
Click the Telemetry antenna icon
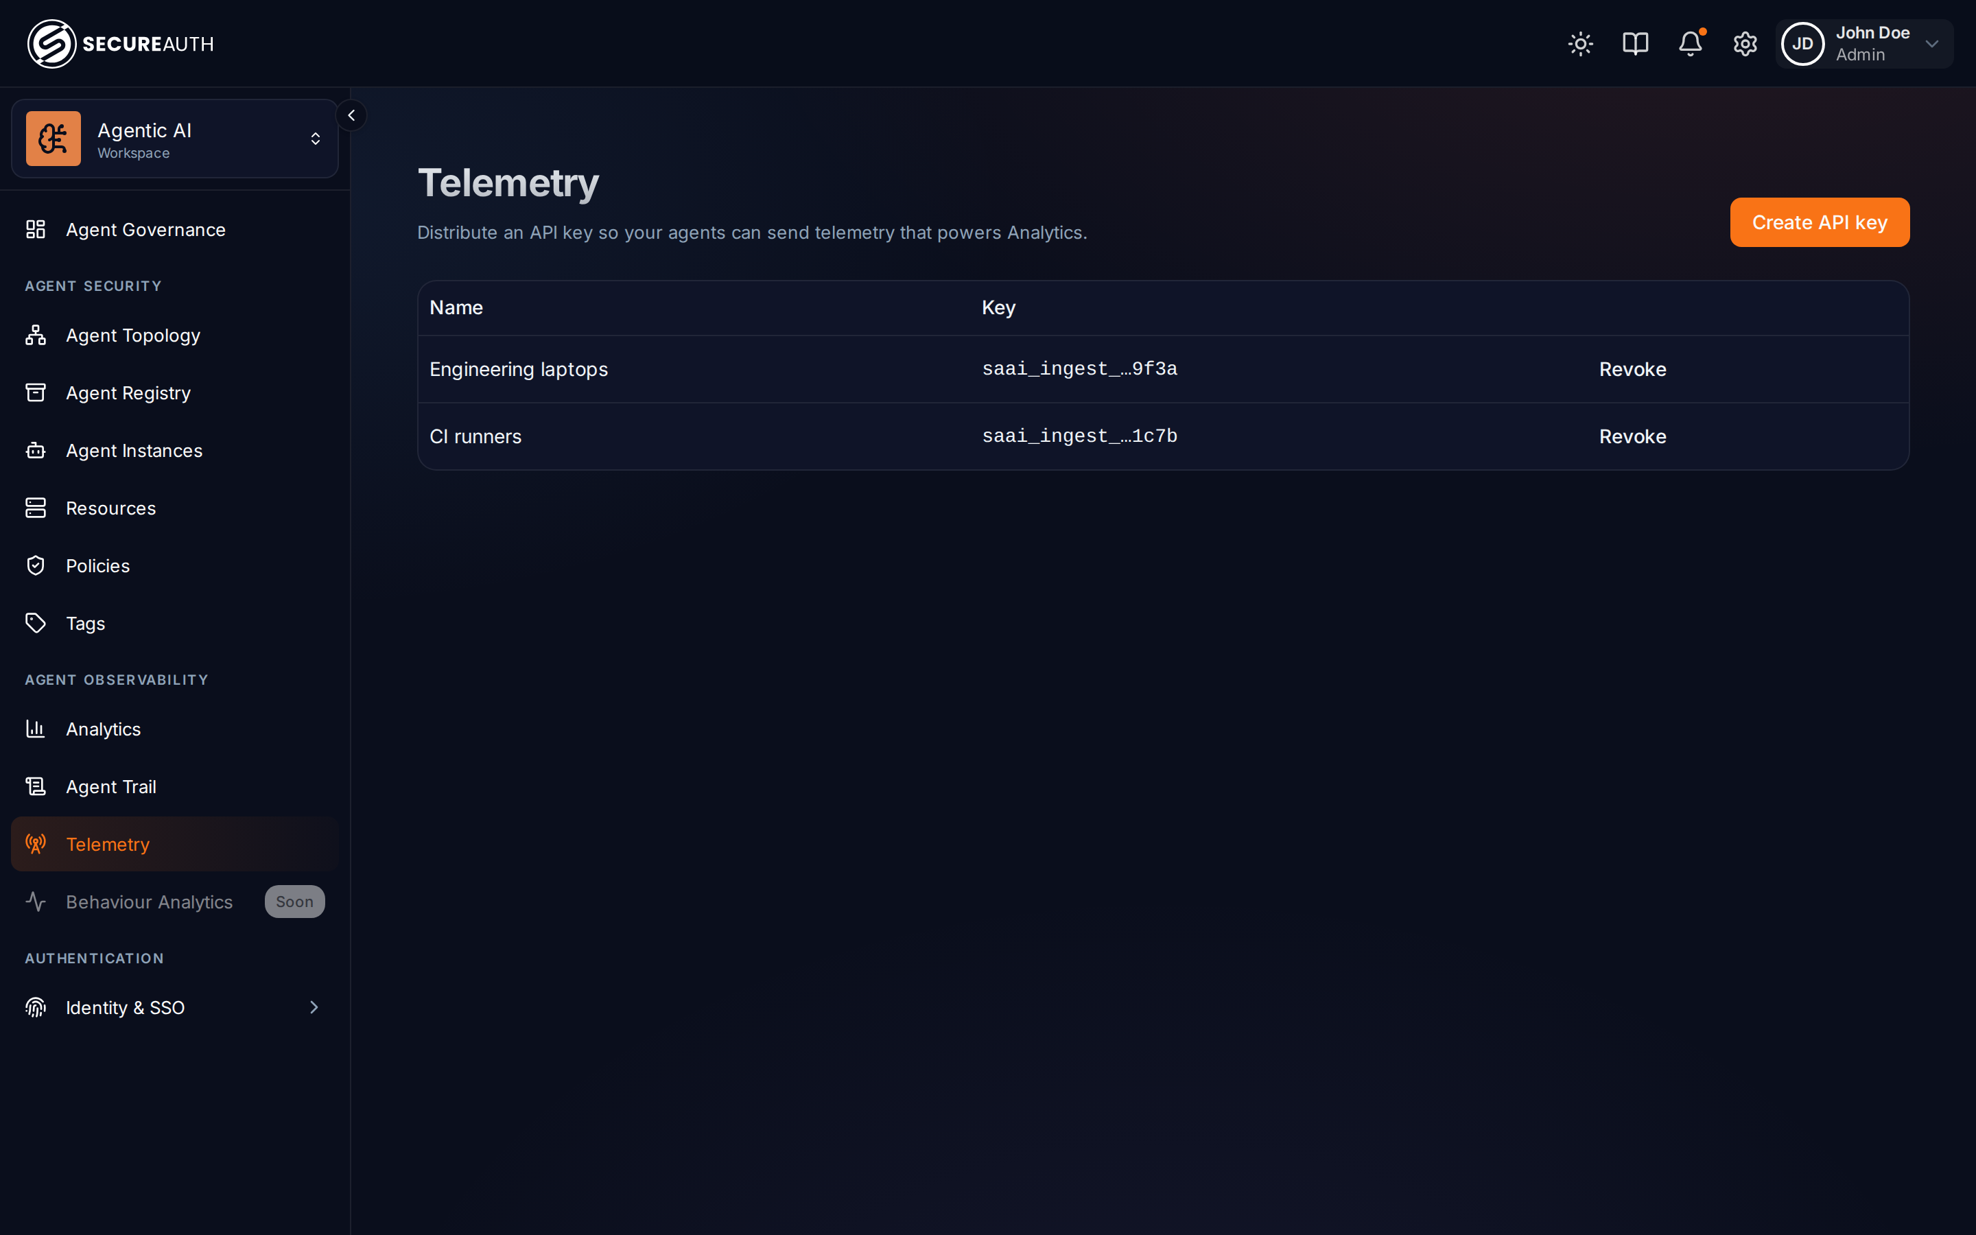point(35,844)
